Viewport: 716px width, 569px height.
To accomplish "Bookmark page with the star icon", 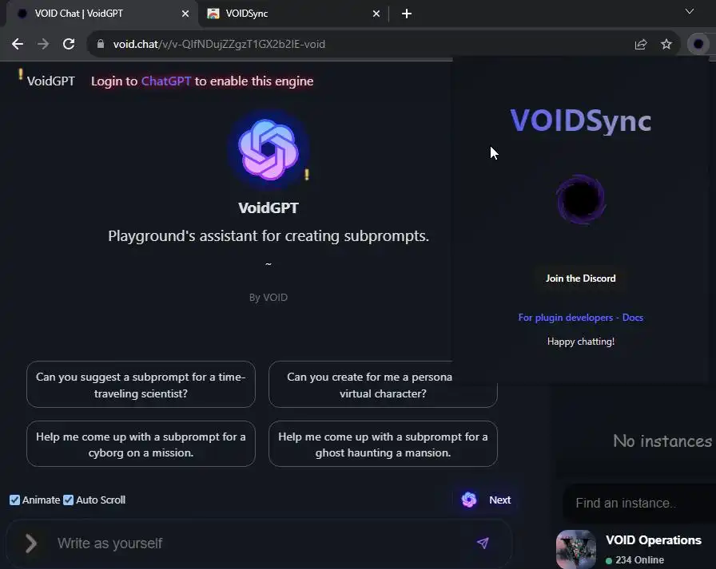I will 666,44.
